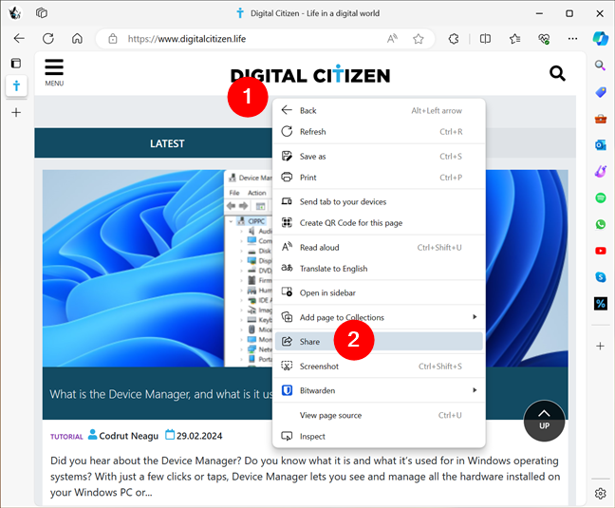Reload the page with the Refresh icon
The width and height of the screenshot is (615, 508).
coord(48,38)
